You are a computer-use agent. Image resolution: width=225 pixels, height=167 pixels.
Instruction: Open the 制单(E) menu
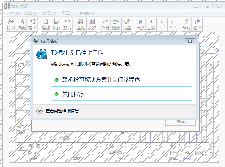[x=31, y=14]
